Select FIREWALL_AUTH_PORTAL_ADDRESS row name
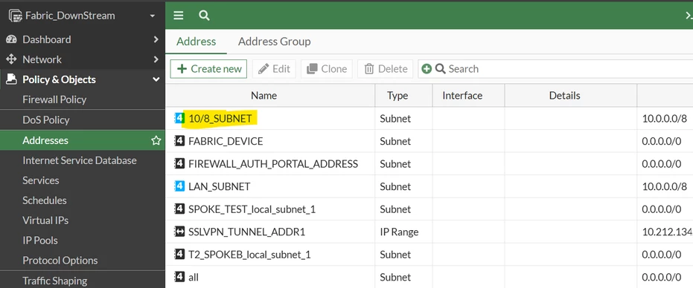 (273, 163)
